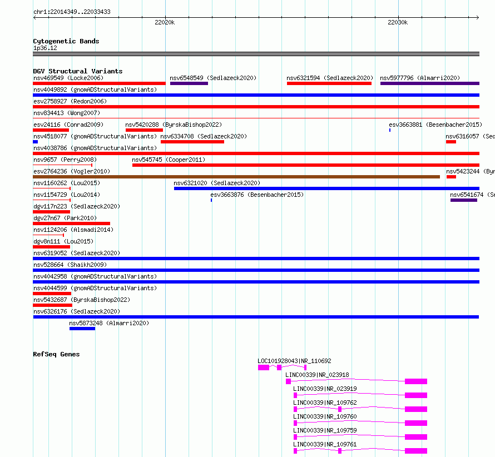Select the esv3663881 (Besenbacher2015) label
The height and width of the screenshot is (457, 495).
coord(435,125)
